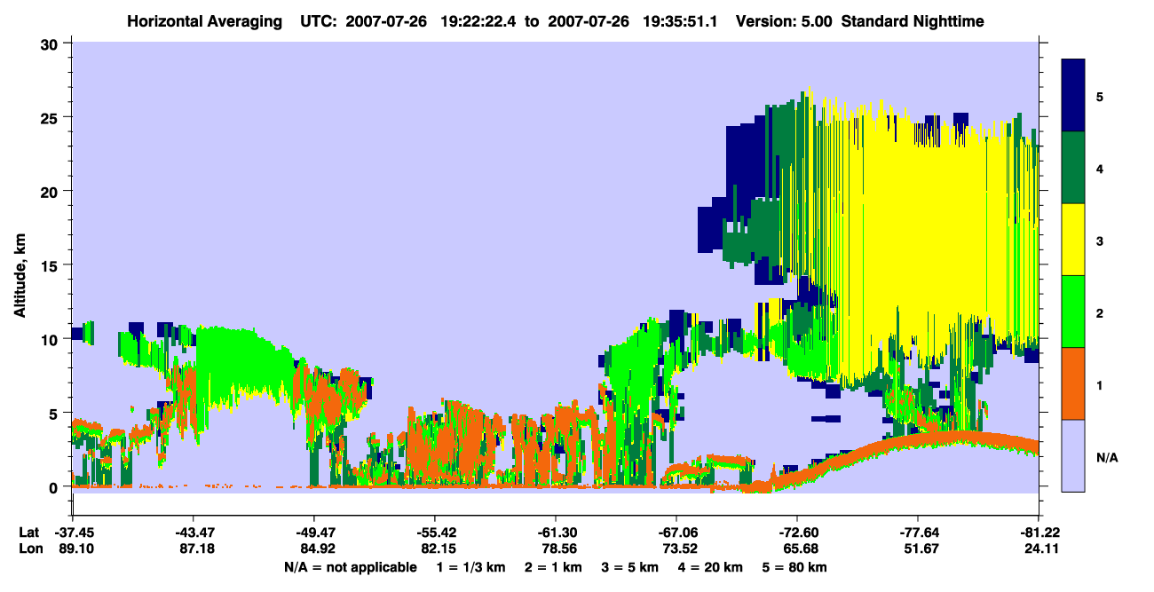
Task: Click latitude value -49.47
Action: (314, 533)
